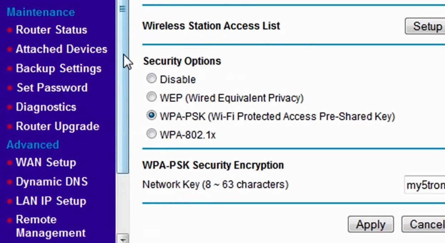
Task: Click the Setup Access List button
Action: [x=425, y=26]
